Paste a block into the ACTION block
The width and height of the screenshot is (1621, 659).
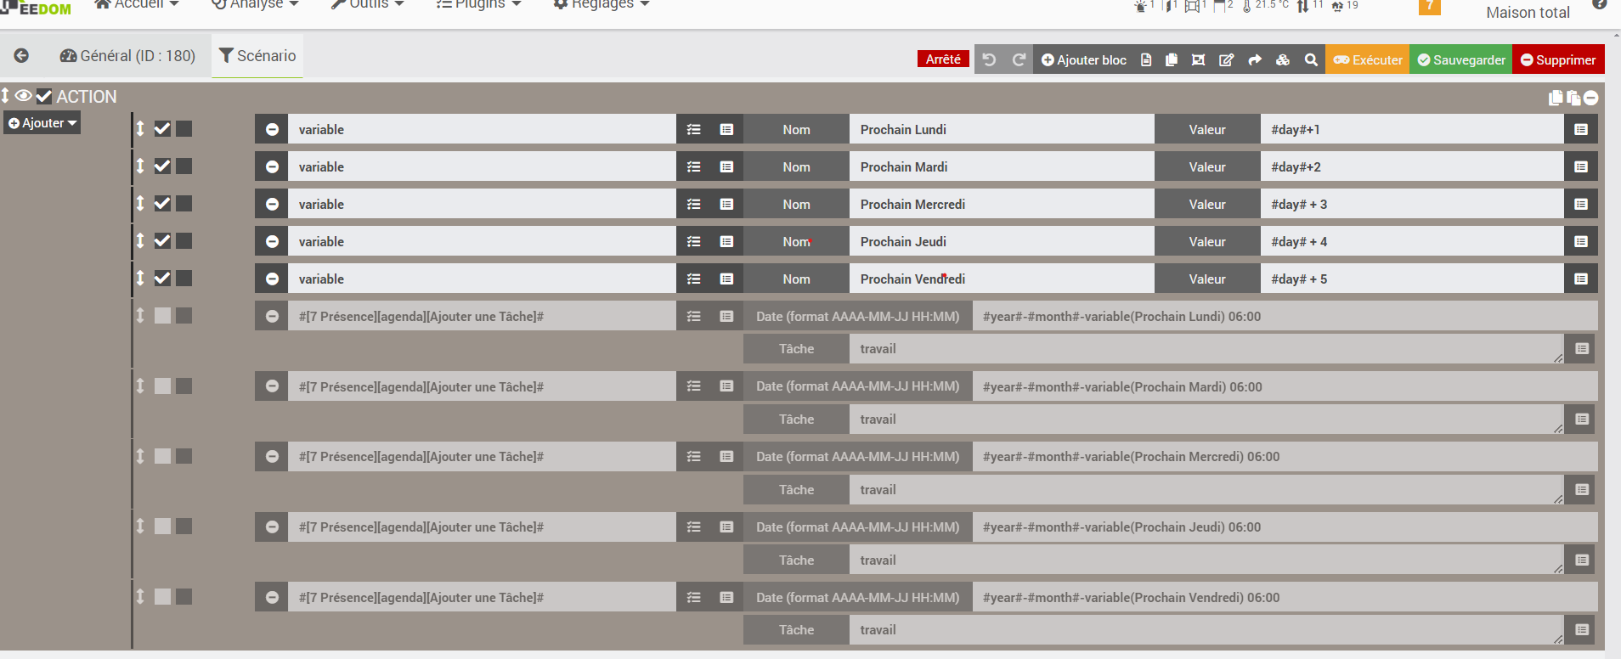click(1573, 98)
